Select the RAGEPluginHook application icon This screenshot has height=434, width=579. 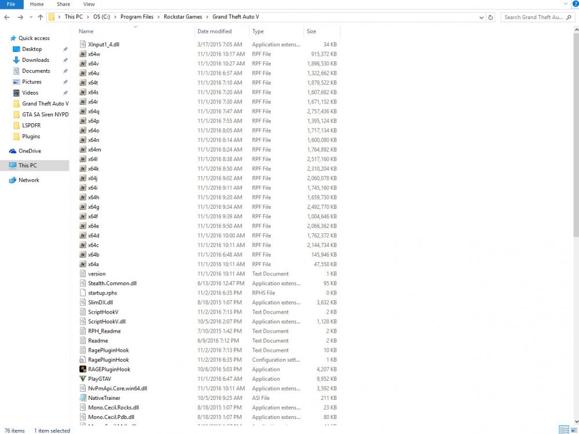pyautogui.click(x=83, y=369)
